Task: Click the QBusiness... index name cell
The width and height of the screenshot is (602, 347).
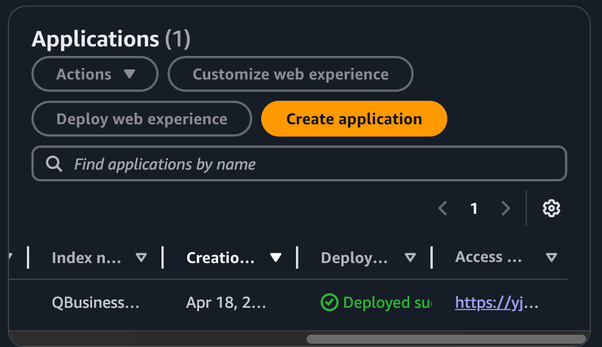Action: 96,303
